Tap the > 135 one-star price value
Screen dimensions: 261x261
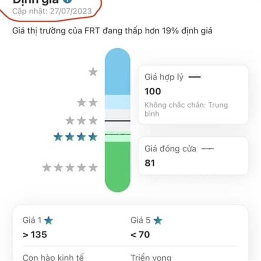[x=35, y=235]
